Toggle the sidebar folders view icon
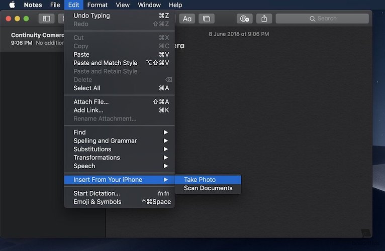Image resolution: width=385 pixels, height=251 pixels. point(46,19)
